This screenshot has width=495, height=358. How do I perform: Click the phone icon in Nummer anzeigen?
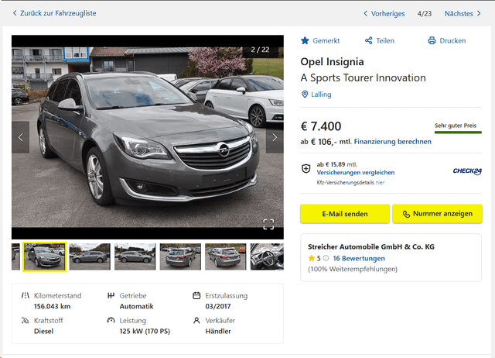[406, 214]
